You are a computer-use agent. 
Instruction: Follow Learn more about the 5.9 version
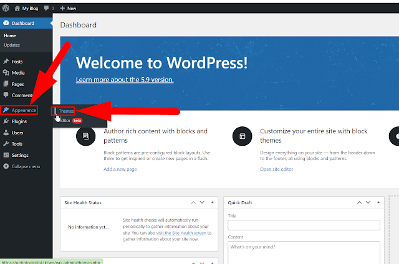click(125, 80)
